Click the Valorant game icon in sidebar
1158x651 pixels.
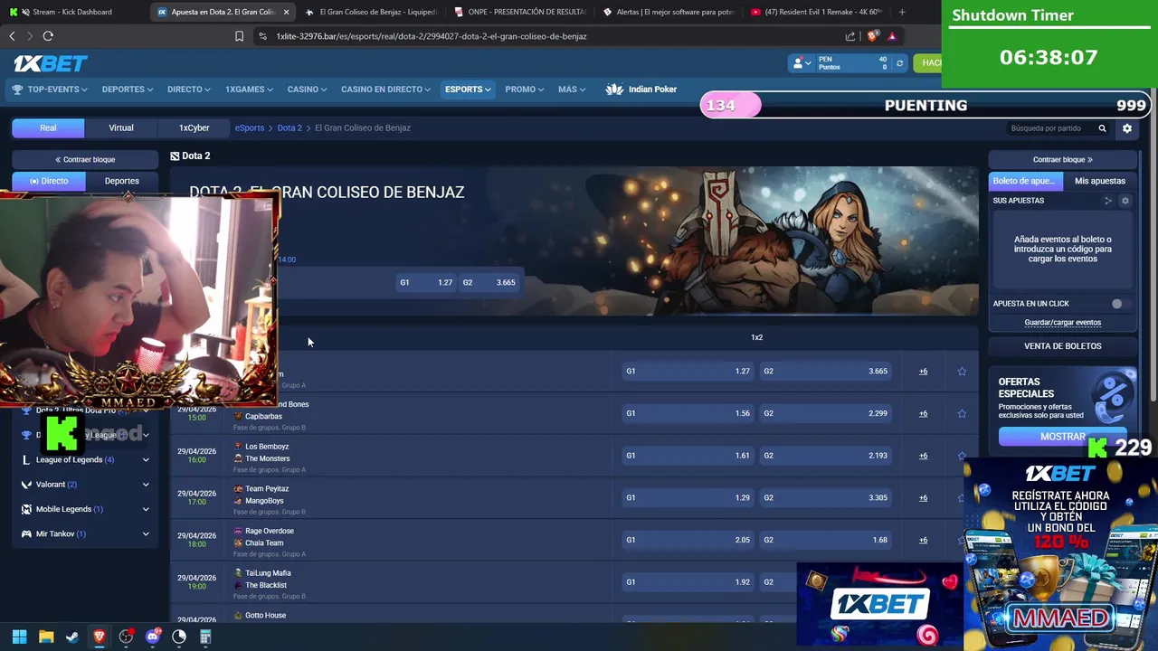(26, 485)
